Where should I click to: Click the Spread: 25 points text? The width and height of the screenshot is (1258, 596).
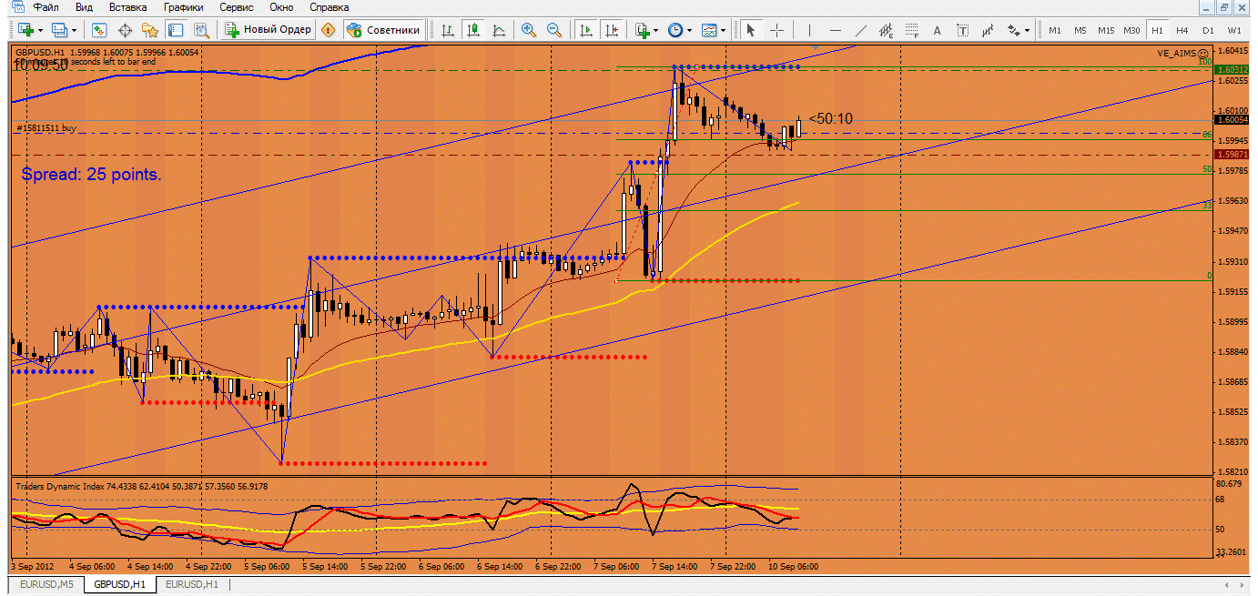tap(91, 174)
